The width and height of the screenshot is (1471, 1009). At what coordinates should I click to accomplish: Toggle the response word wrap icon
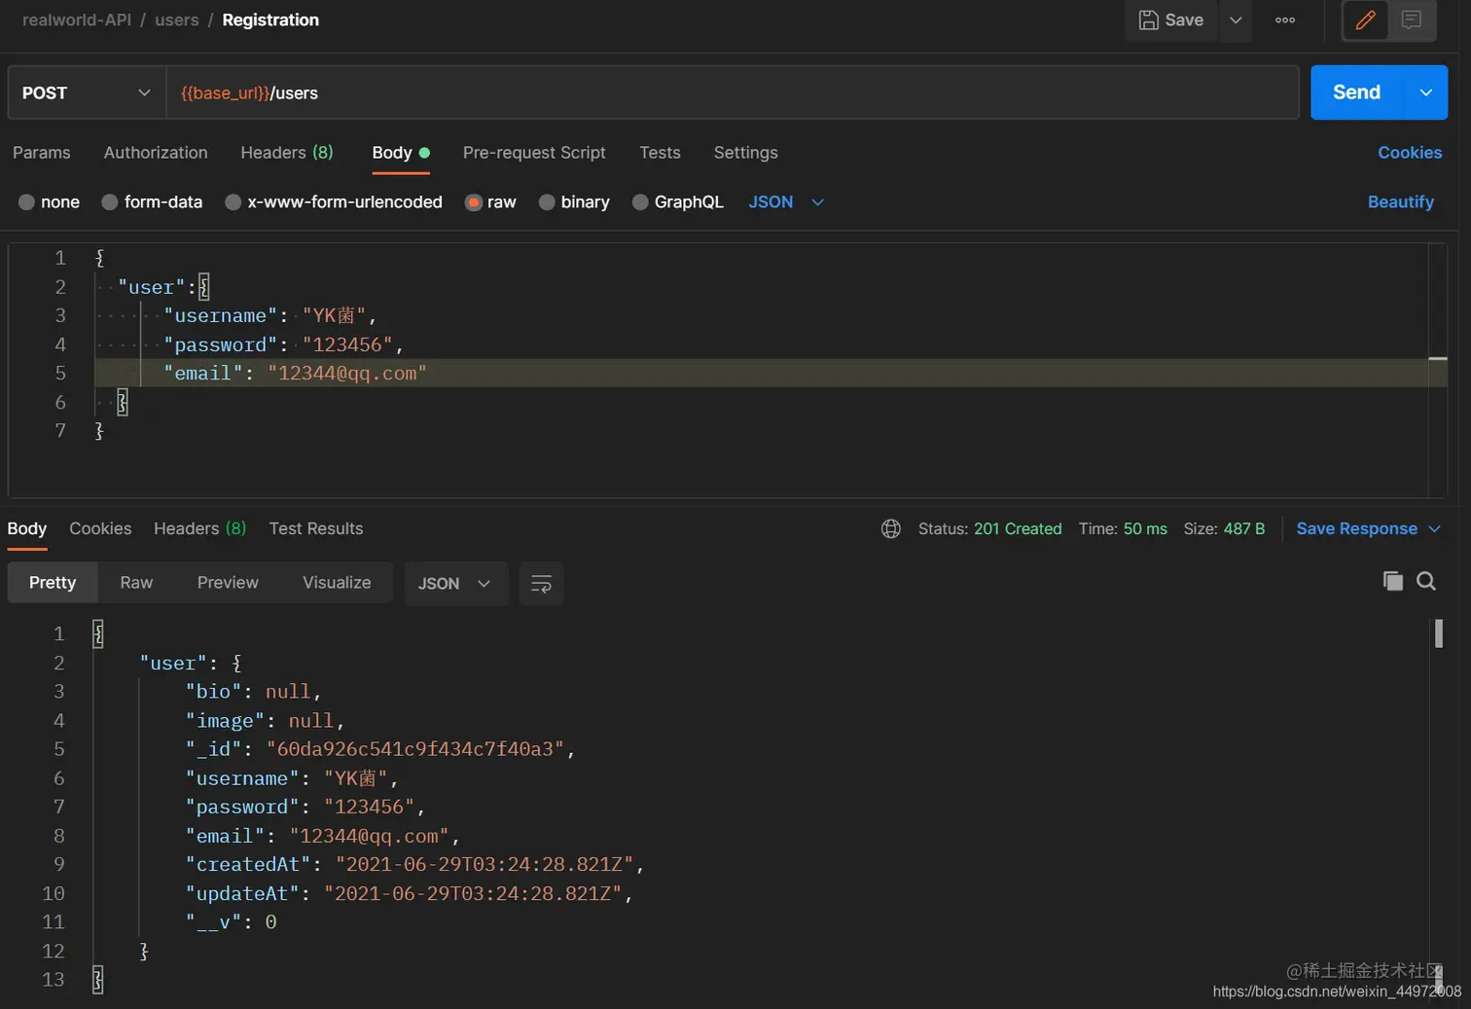[541, 584]
